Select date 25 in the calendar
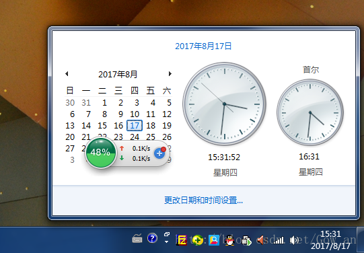Screen dimensions: 364x253 point(151,137)
